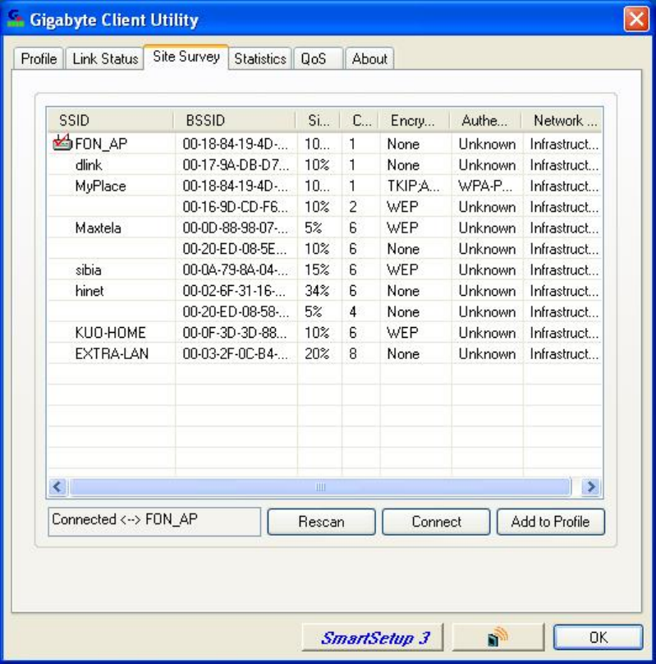This screenshot has width=656, height=664.
Task: Select the FON_AP network row
Action: tap(324, 144)
